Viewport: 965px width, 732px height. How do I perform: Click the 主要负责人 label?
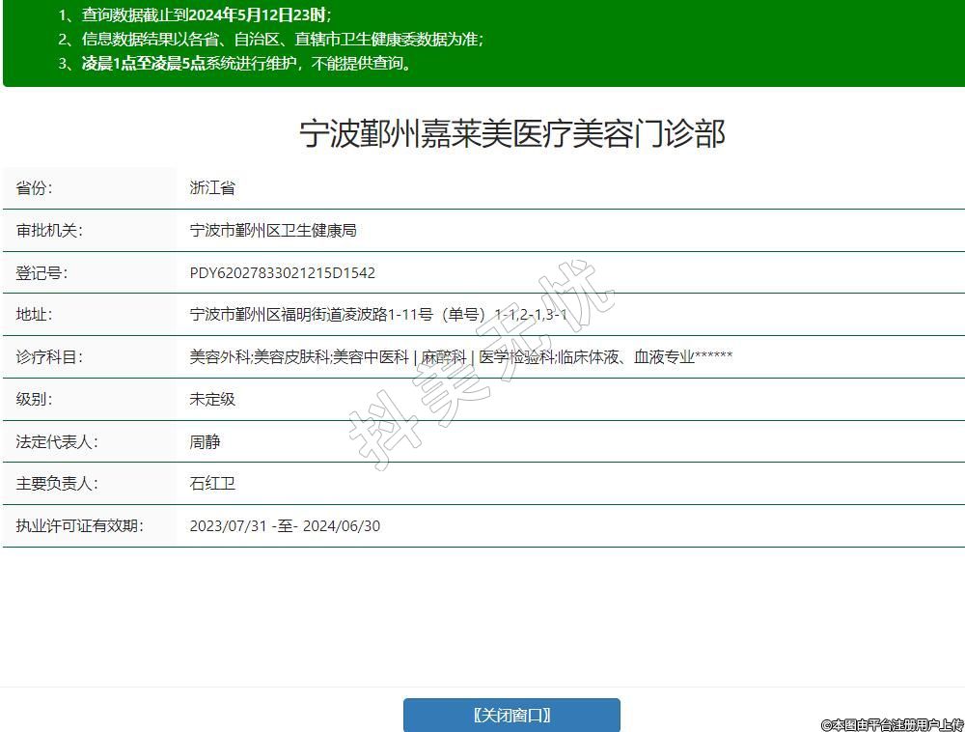[57, 483]
